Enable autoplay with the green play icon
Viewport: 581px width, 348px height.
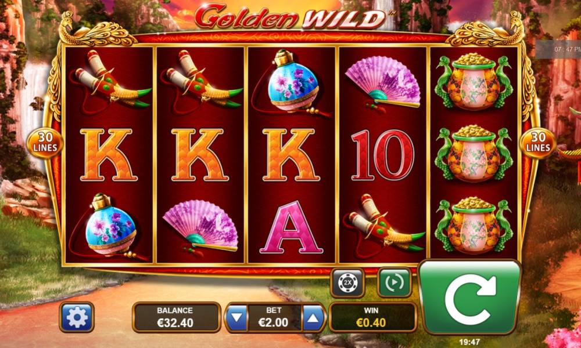click(394, 283)
